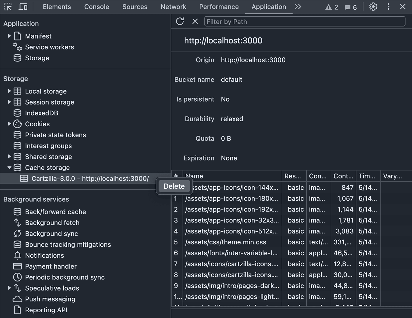412x318 pixels.
Task: Click Delete to remove the cache
Action: [x=174, y=186]
